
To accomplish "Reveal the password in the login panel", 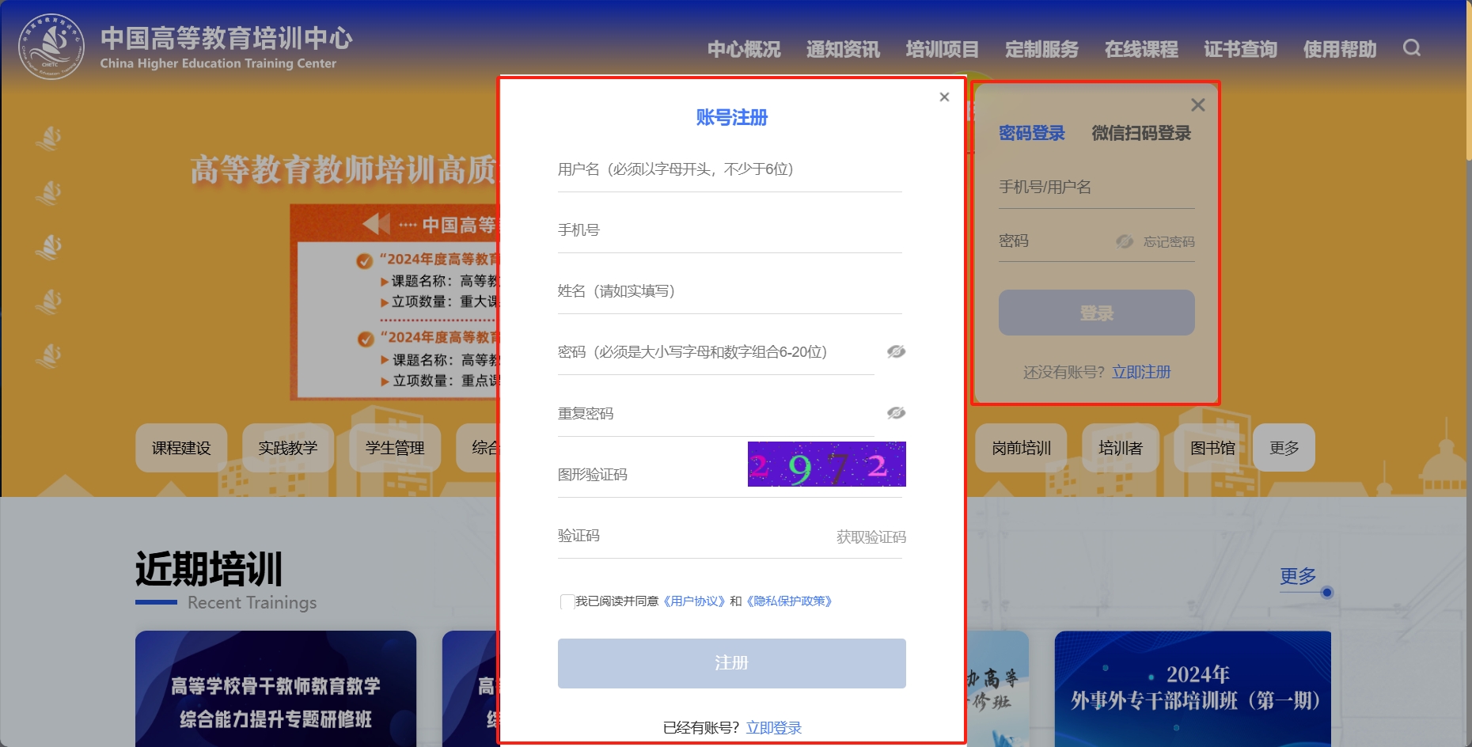I will [x=1125, y=241].
